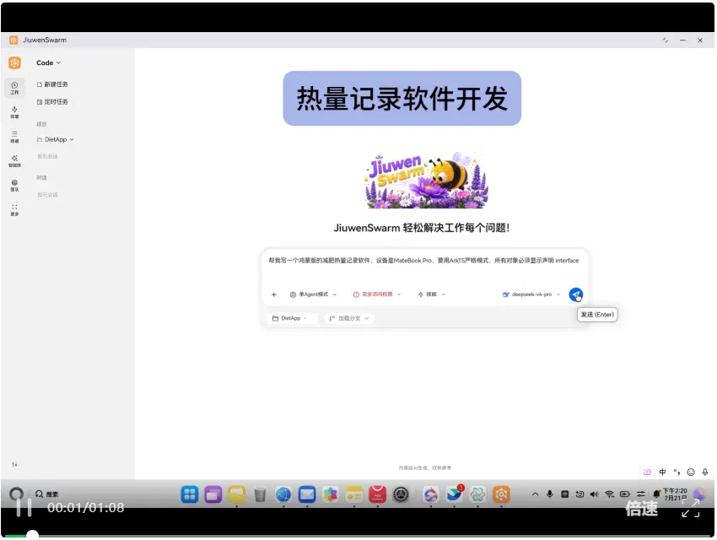
Task: Click 新建任务 (New Task)
Action: 52,84
